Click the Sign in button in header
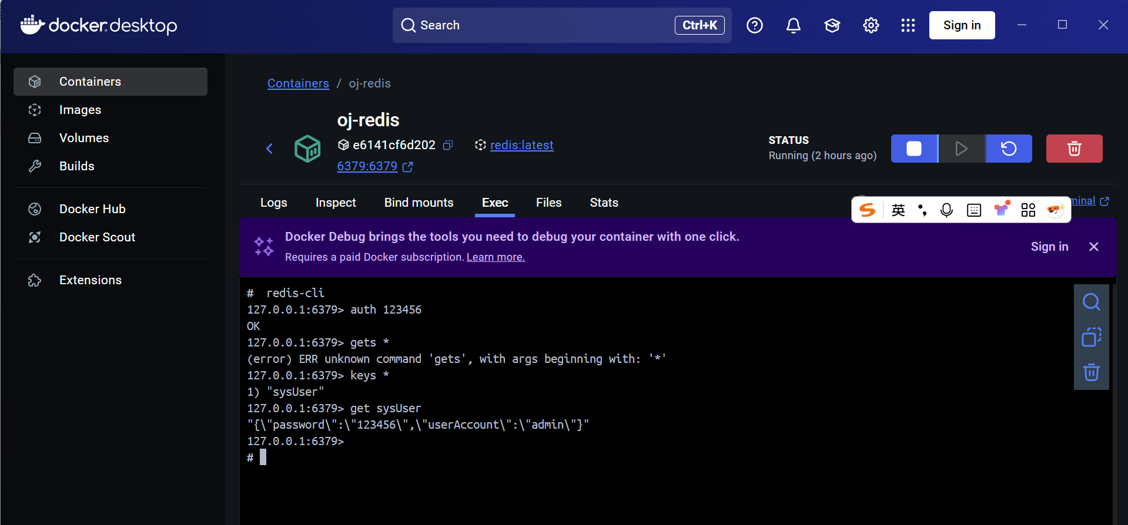The height and width of the screenshot is (525, 1128). point(962,25)
